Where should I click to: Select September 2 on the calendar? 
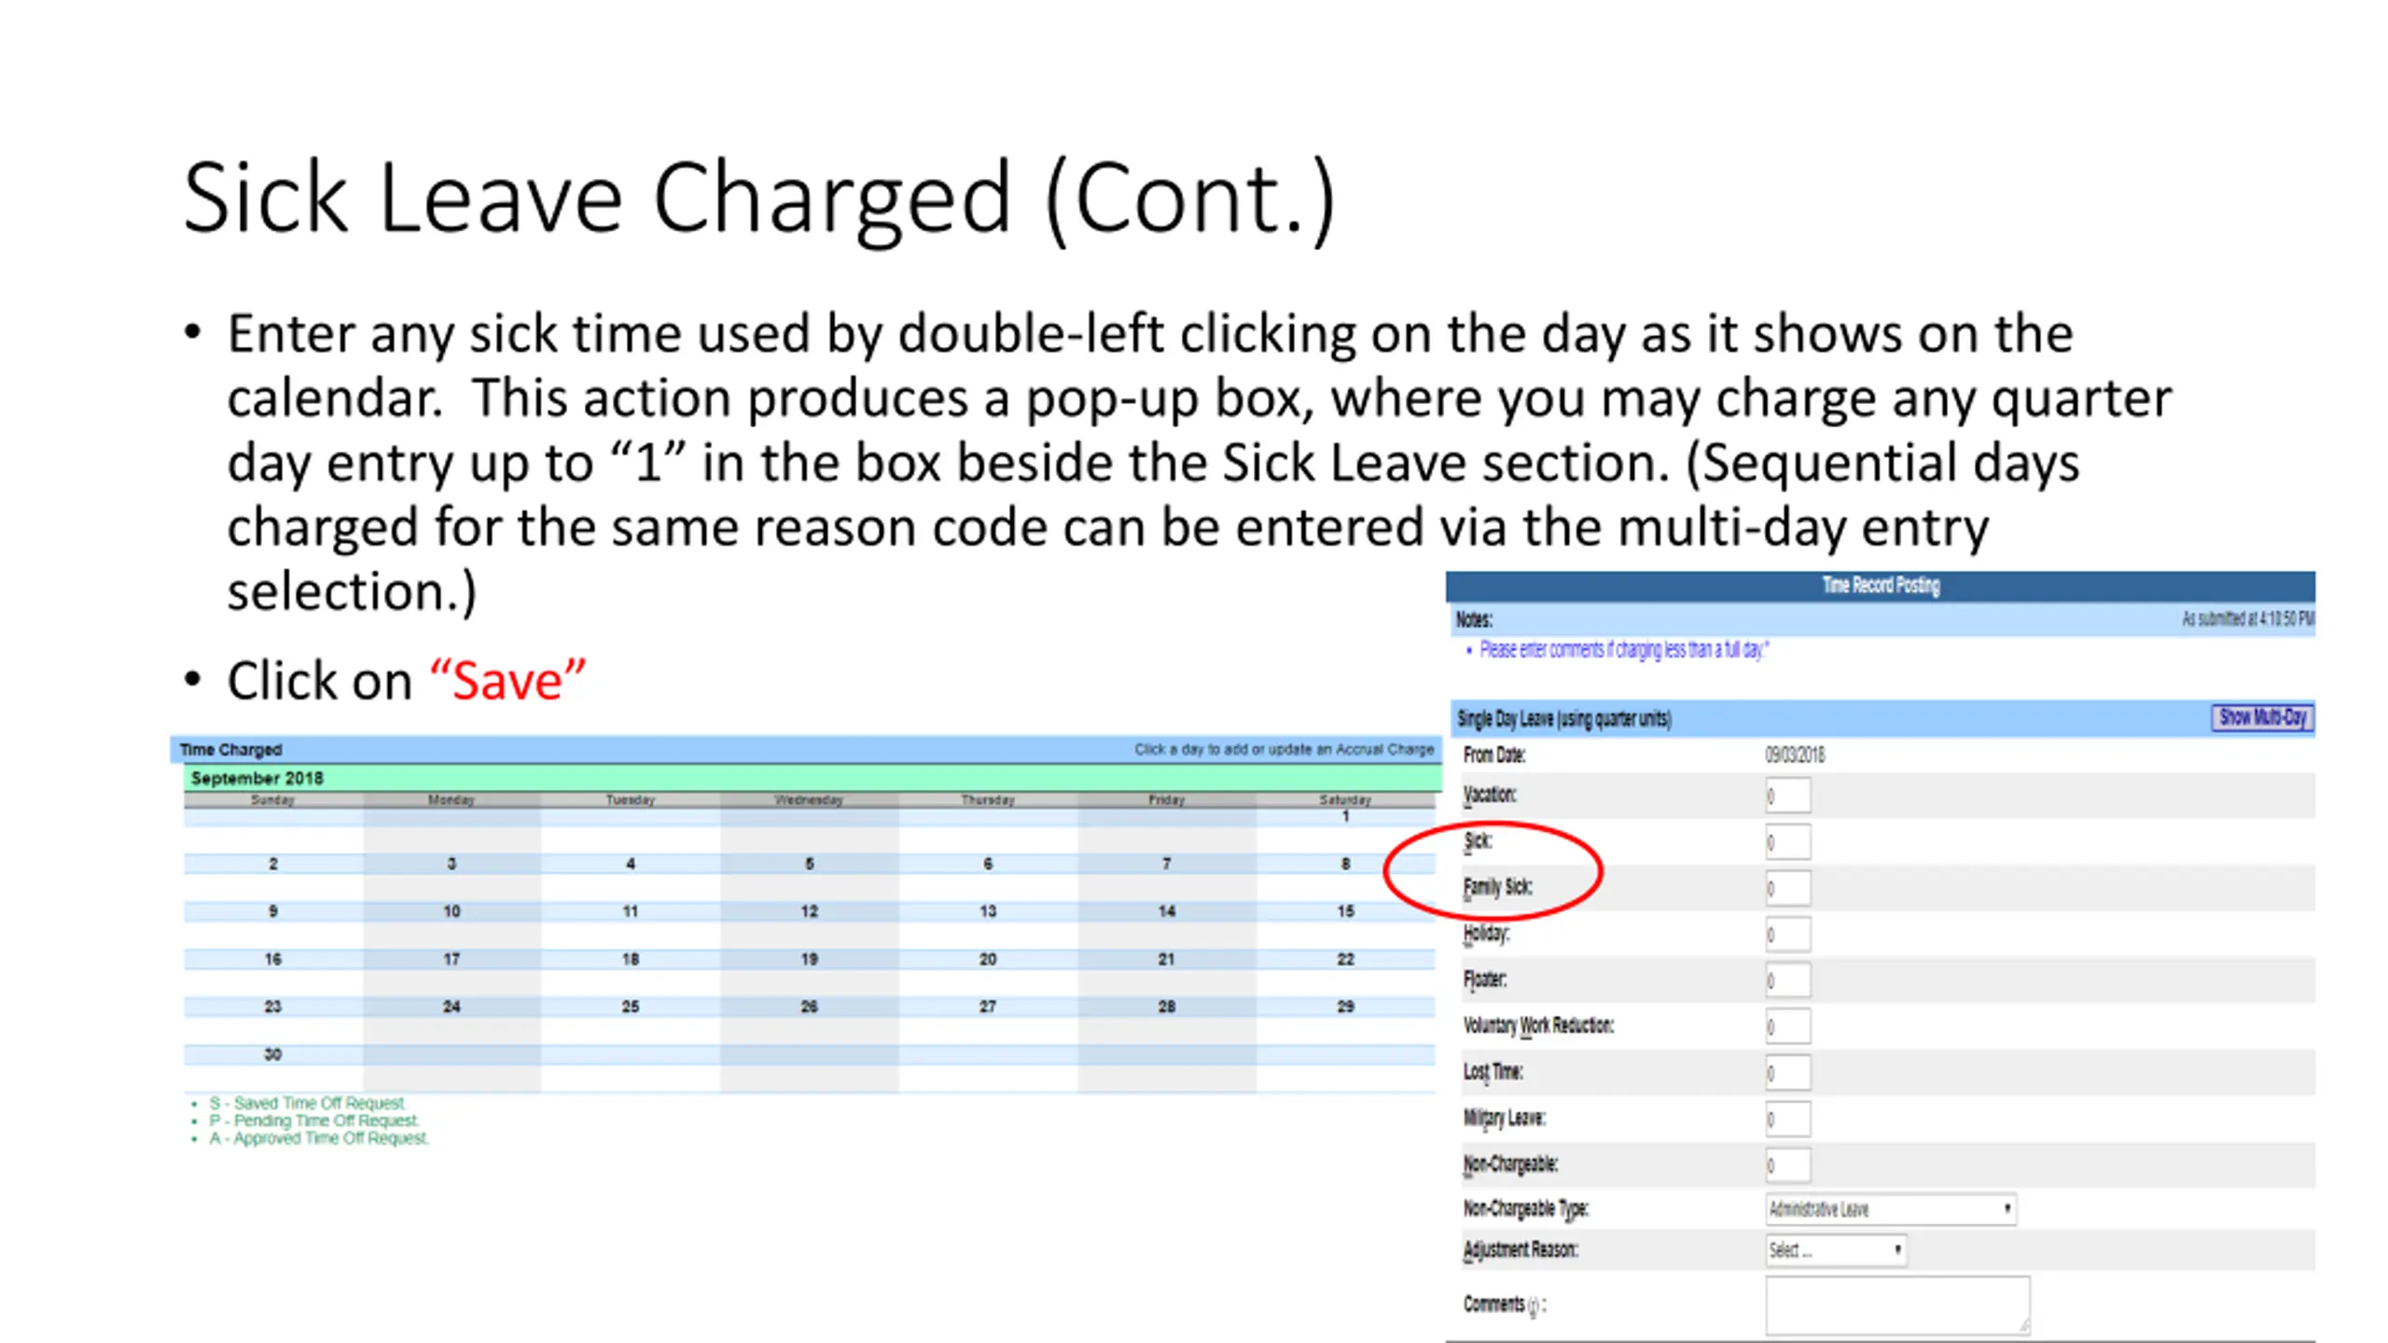273,864
